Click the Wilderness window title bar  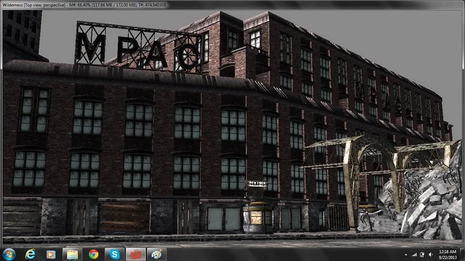pos(232,5)
